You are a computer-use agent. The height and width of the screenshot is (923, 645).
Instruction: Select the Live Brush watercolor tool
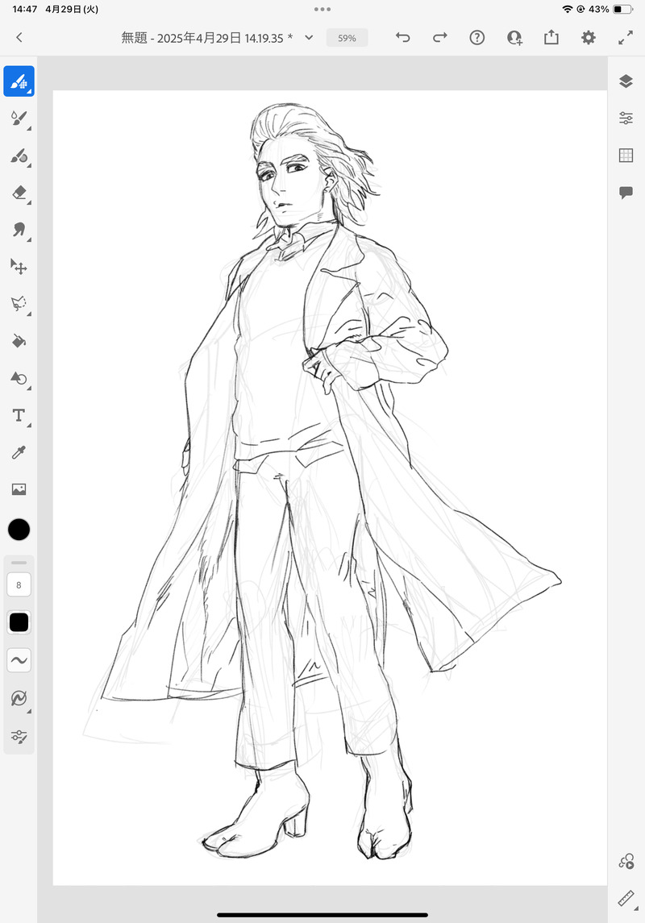point(19,119)
